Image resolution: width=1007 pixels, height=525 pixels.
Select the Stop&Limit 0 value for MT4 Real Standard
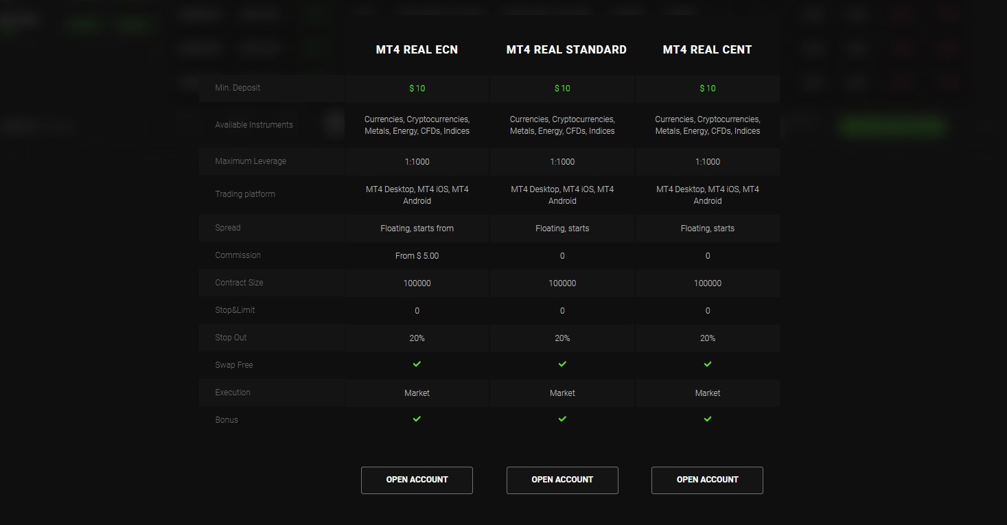click(562, 311)
